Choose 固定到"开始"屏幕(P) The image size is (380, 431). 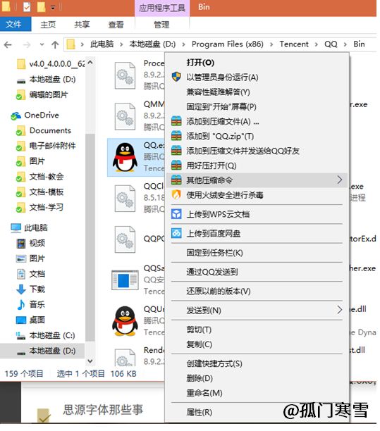coord(221,106)
